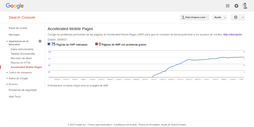Click the settings gear icon
This screenshot has height=127, width=254.
236,17
